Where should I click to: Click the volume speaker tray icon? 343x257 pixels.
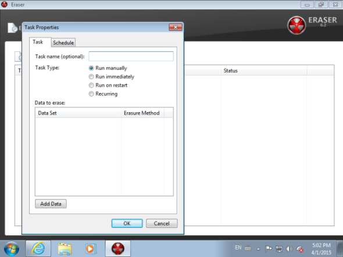click(289, 249)
